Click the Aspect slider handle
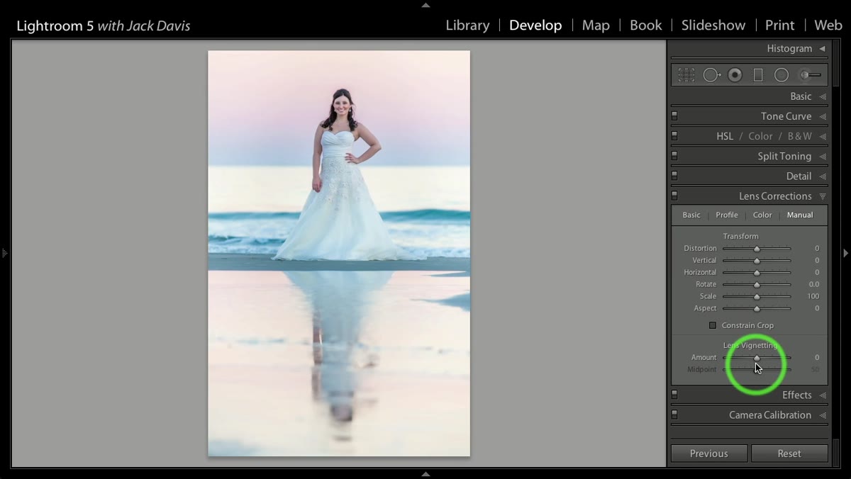The image size is (851, 479). [757, 309]
